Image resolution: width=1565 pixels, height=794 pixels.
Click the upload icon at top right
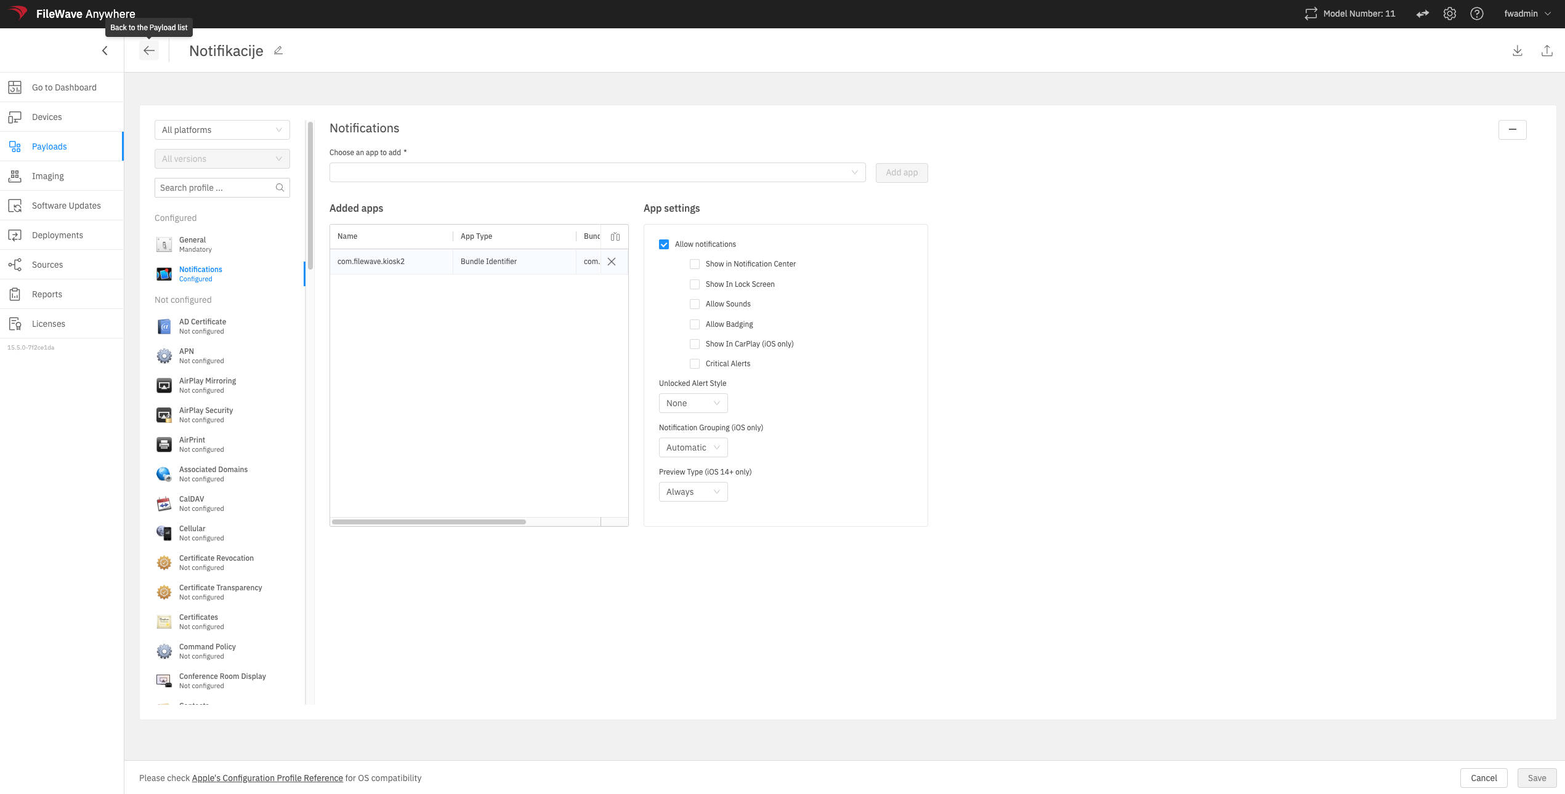tap(1547, 50)
